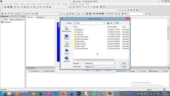Click the S source toggle icon

123,14
